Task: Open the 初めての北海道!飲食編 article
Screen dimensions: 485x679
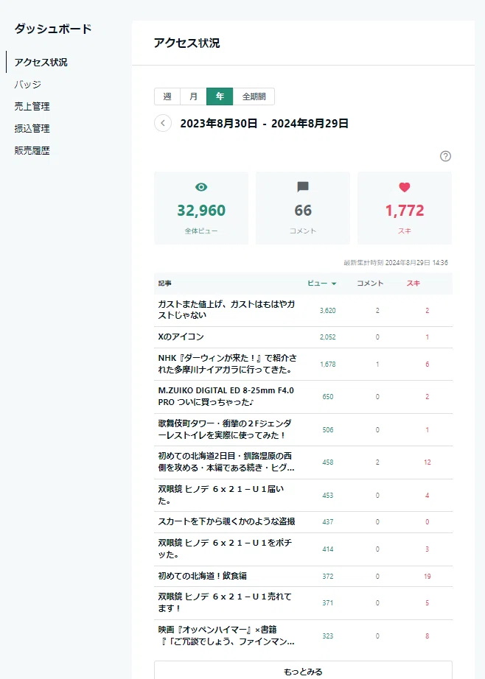Action: coord(203,575)
